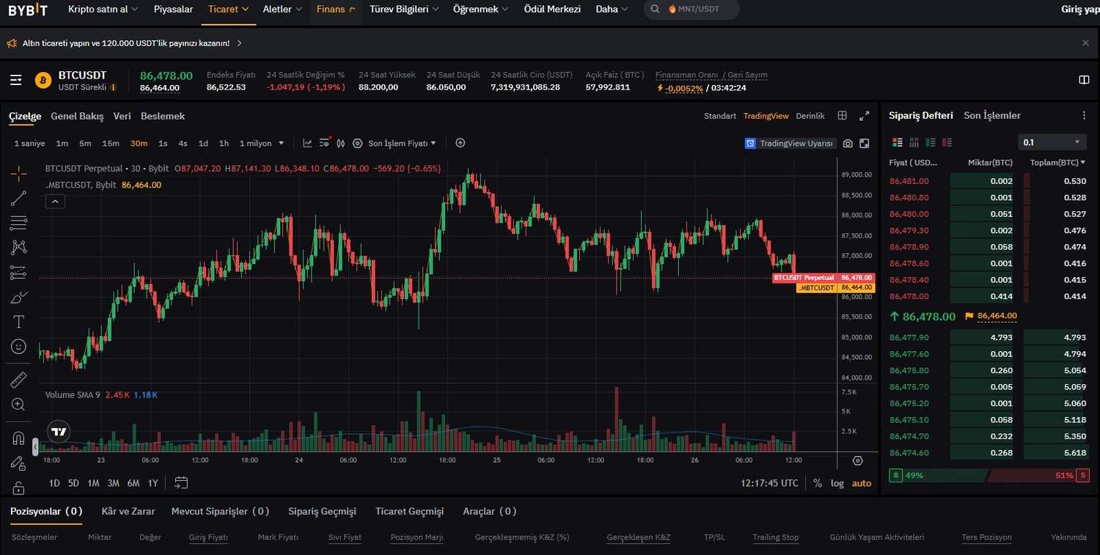
Task: Open the Sipariş Geçmişi tab
Action: (x=322, y=511)
